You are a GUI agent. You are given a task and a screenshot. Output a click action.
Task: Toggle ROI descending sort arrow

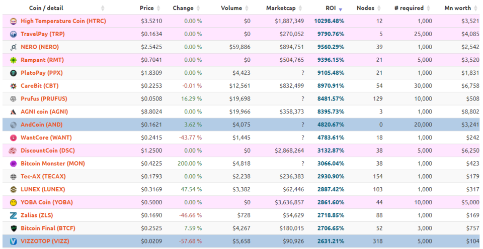point(341,9)
